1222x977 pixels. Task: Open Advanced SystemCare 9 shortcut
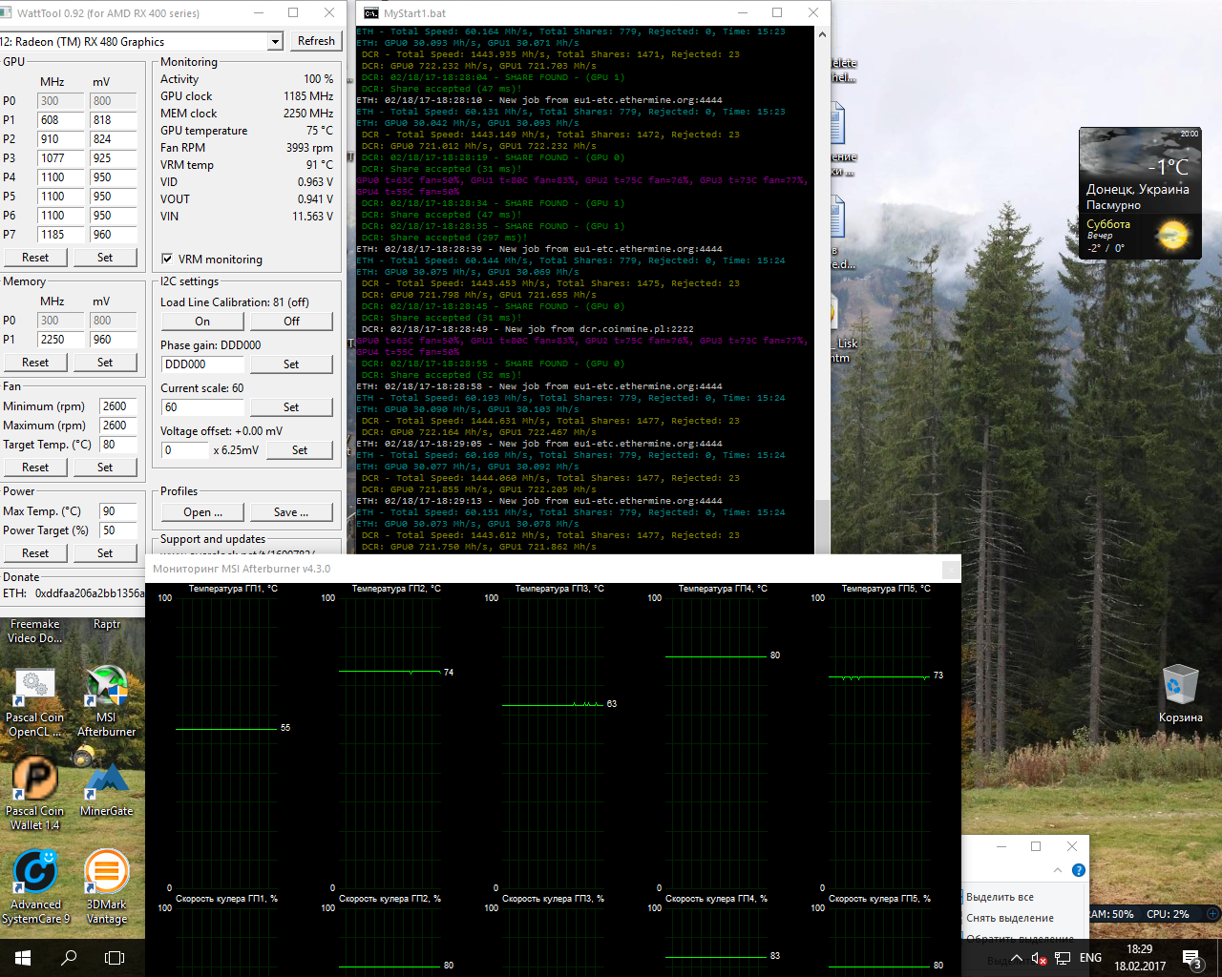(35, 887)
